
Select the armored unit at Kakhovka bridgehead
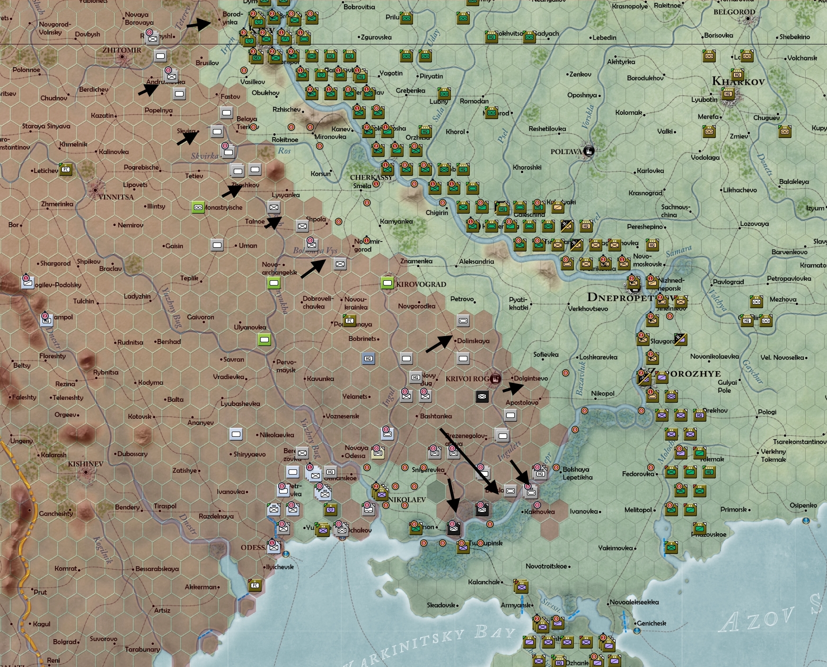pos(531,492)
